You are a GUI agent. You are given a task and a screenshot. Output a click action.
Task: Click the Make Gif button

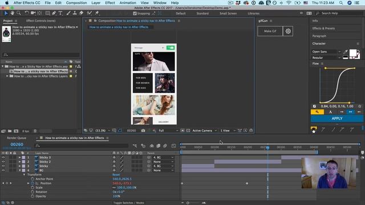click(270, 31)
